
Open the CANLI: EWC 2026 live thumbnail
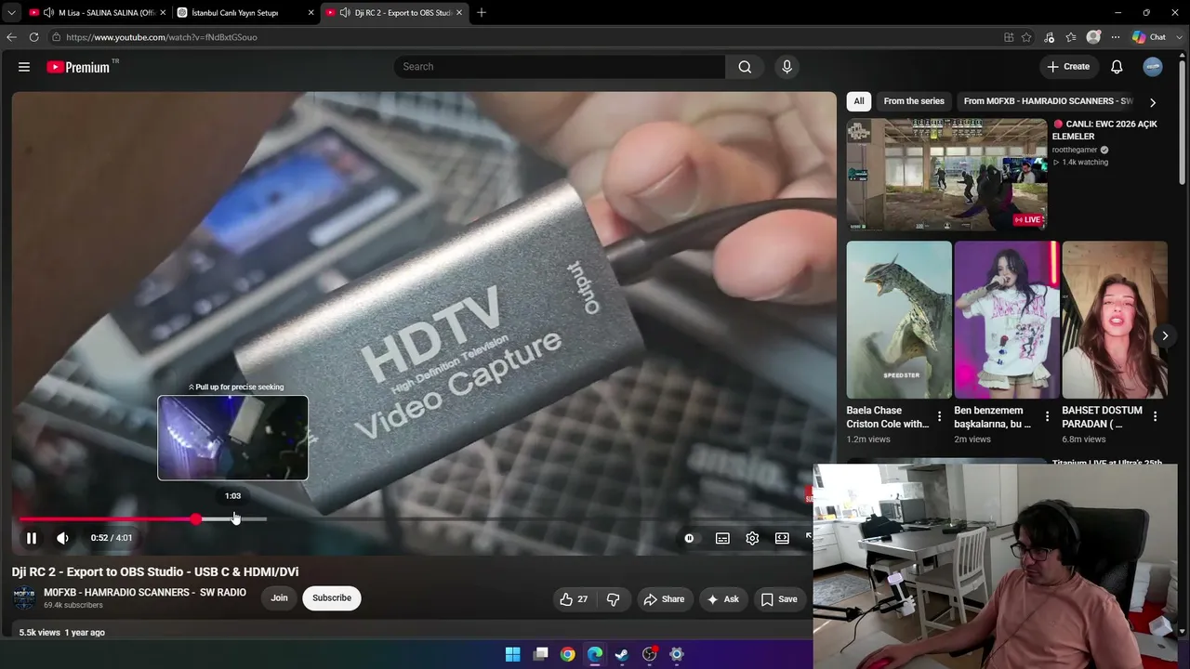tap(946, 175)
